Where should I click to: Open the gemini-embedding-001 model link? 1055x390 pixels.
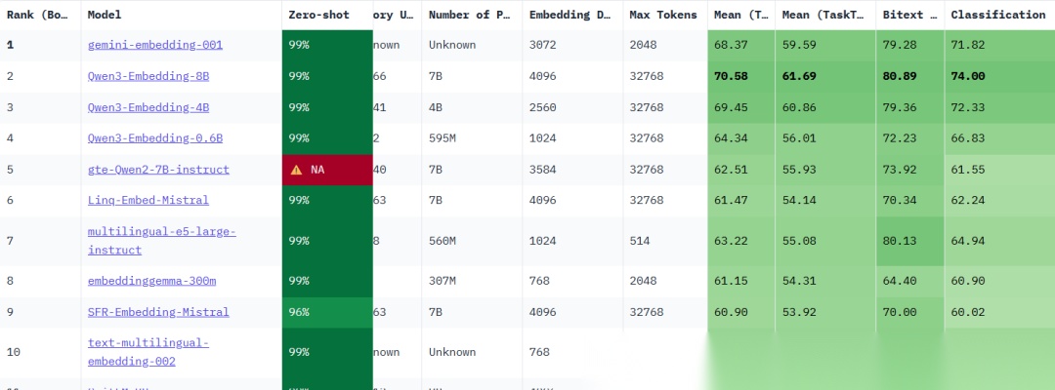154,45
